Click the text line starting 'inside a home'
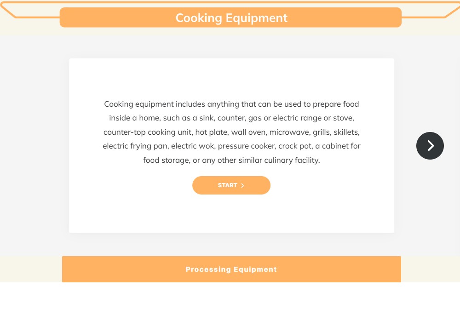The height and width of the screenshot is (315, 460). pos(231,118)
